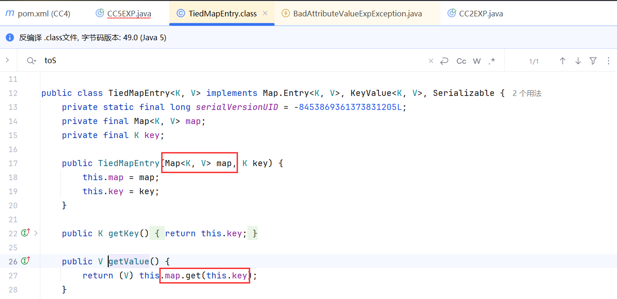Screen dimensions: 617x299
Task: Jump to previous occurrence with up arrow
Action: click(563, 61)
